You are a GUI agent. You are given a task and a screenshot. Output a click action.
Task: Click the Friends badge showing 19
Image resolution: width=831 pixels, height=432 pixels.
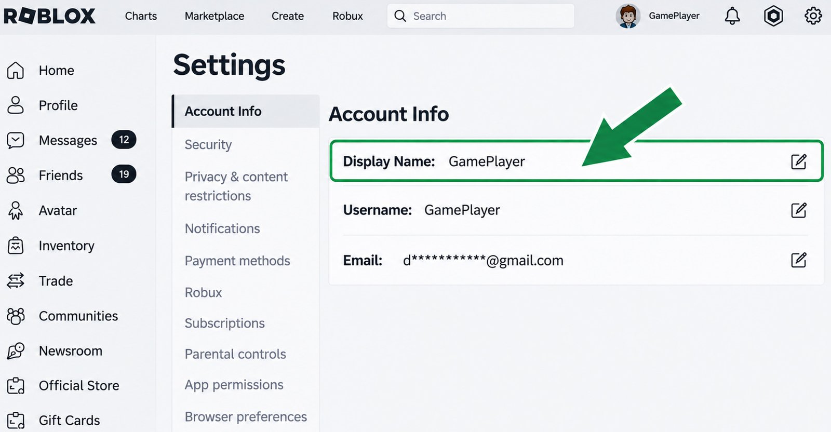pos(124,174)
